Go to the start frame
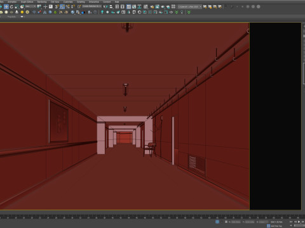Image resolution: width=305 pixels, height=228 pixels. coord(292,222)
